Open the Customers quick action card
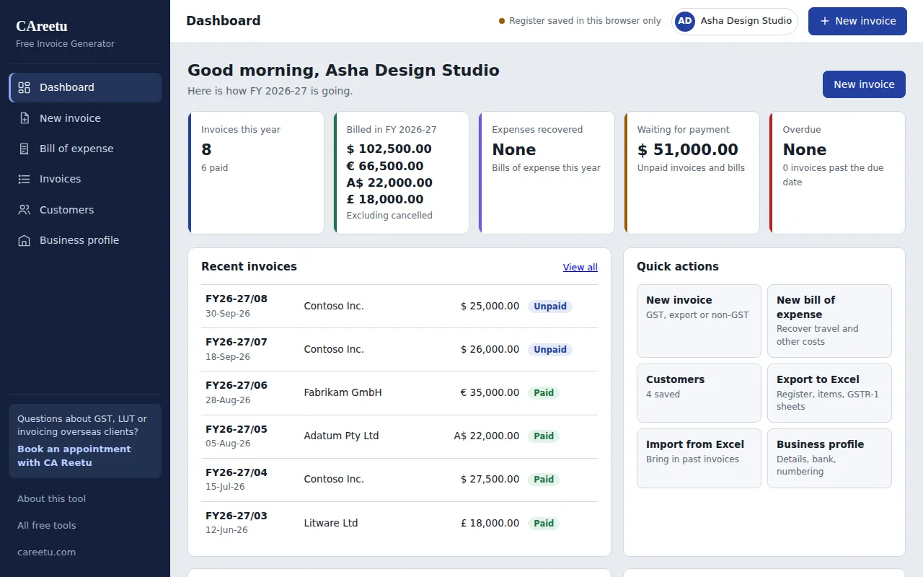923x577 pixels. pyautogui.click(x=699, y=393)
